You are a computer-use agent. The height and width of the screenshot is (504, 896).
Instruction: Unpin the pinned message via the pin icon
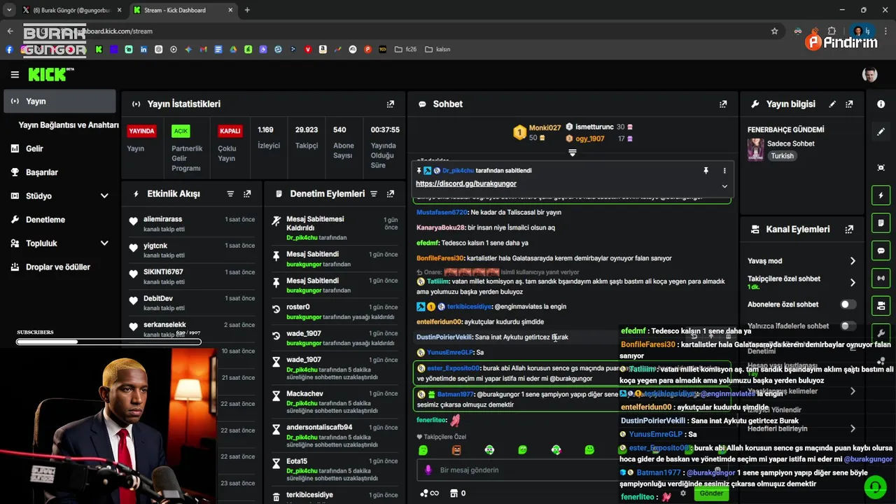pyautogui.click(x=706, y=171)
